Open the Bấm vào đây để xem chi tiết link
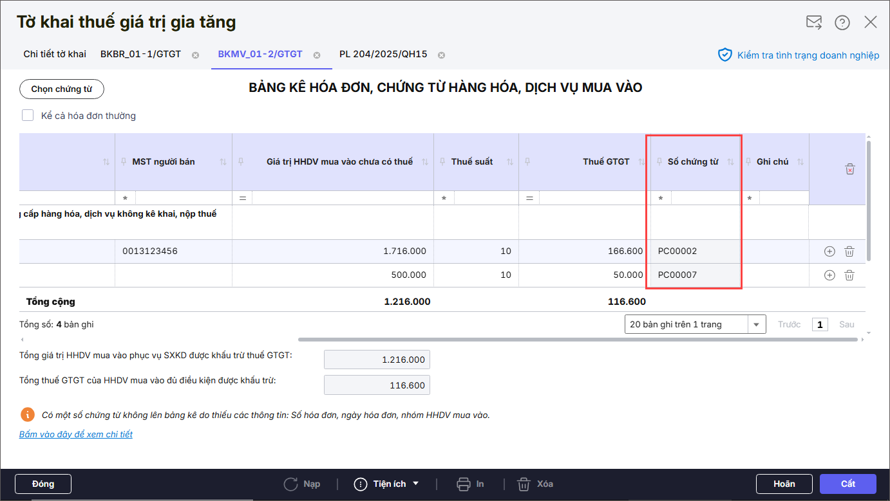 (x=76, y=434)
